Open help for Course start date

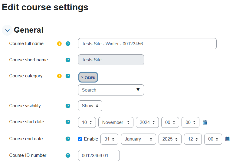68,122
